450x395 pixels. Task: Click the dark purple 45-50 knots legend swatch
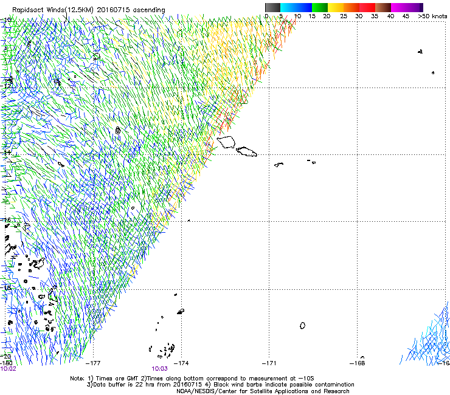click(415, 7)
